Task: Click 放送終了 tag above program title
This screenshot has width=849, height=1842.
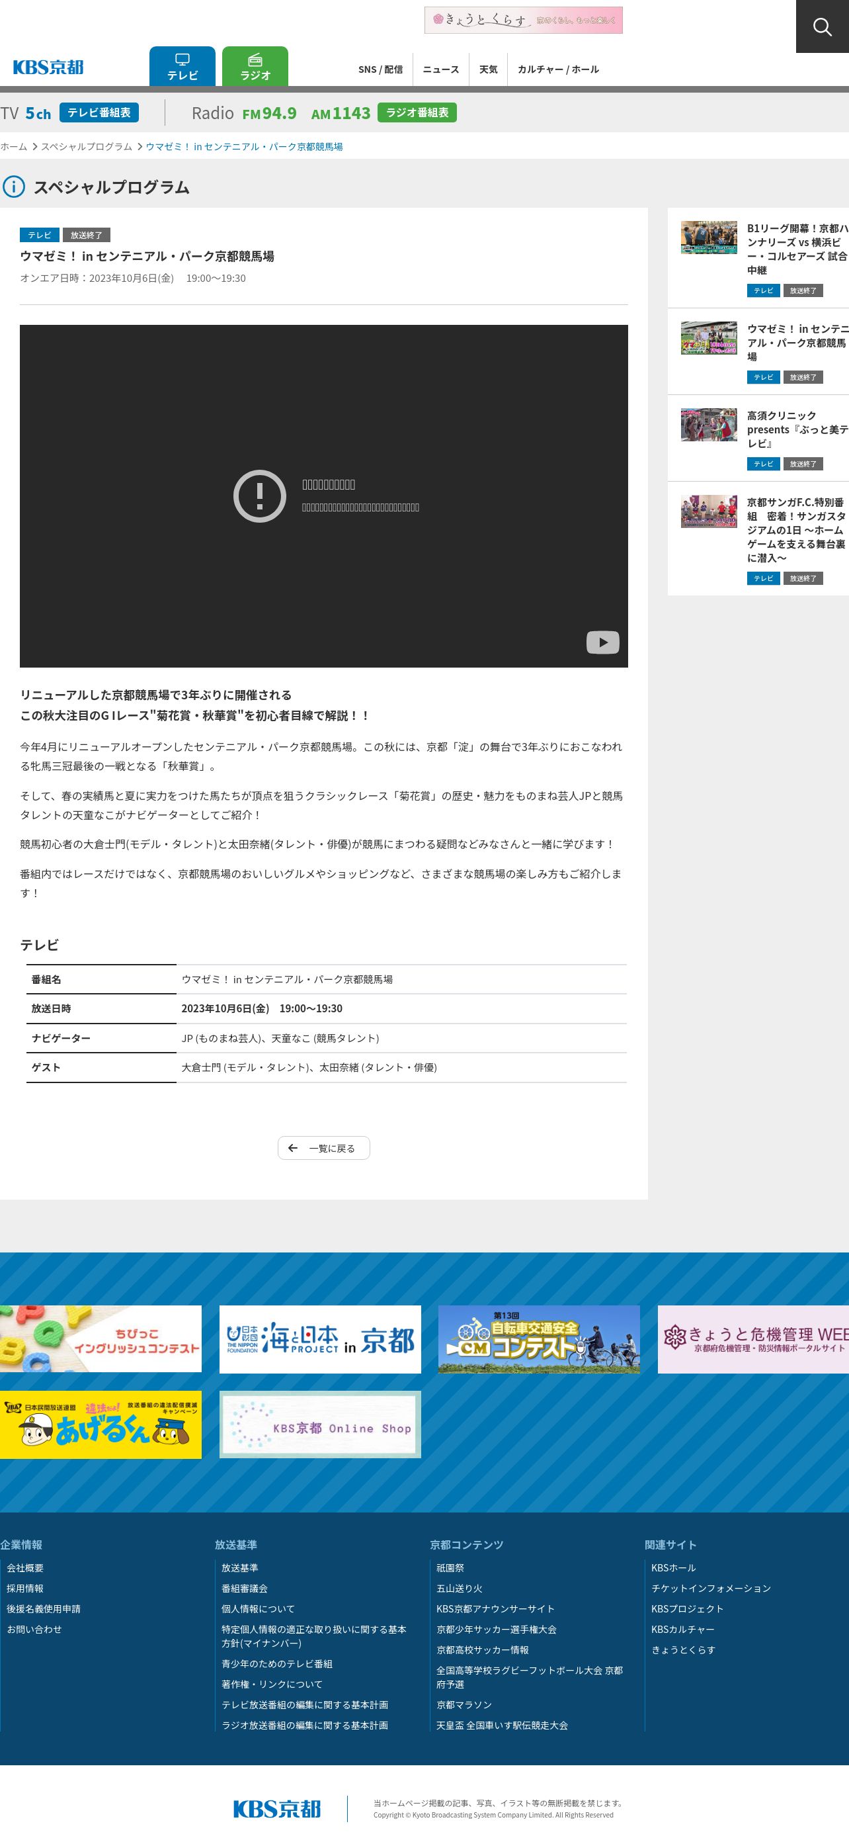Action: point(87,234)
